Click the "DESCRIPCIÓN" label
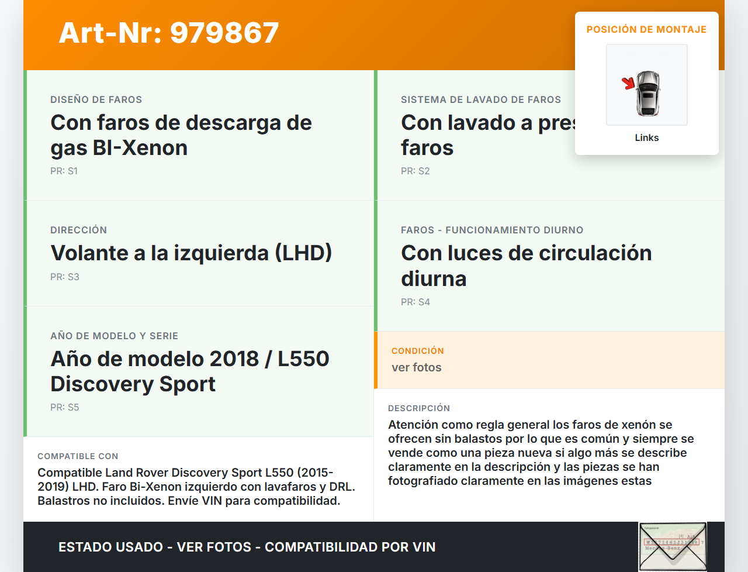 pos(419,408)
